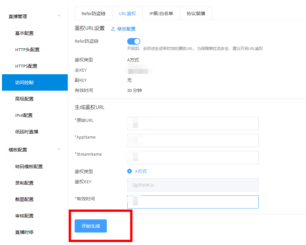Image resolution: width=306 pixels, height=245 pixels.
Task: Open the IP黑/白名单 tab
Action: 161,14
